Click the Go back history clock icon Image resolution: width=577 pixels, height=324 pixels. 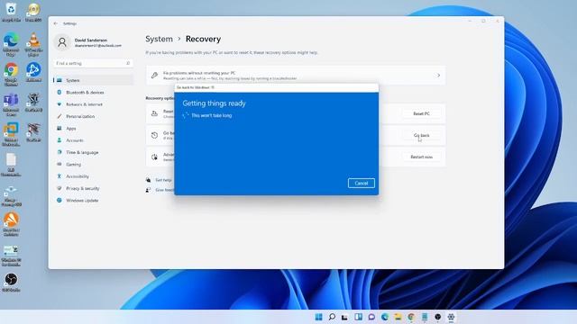pos(154,135)
